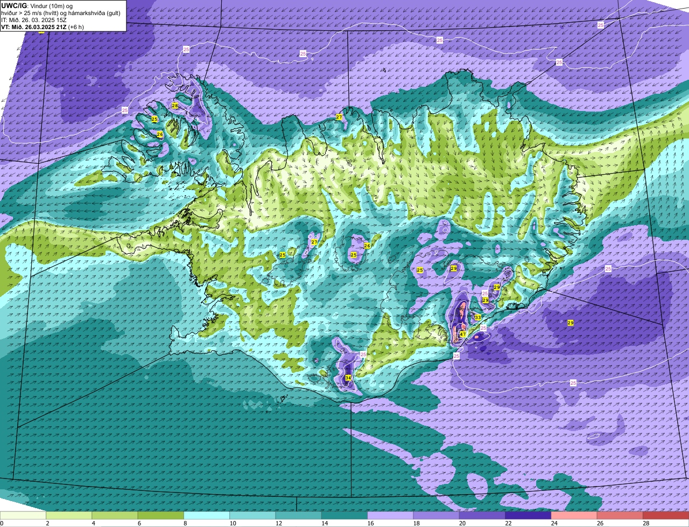Select the 26–28 m/s salmon scale swatch
689x527 pixels.
[620, 515]
